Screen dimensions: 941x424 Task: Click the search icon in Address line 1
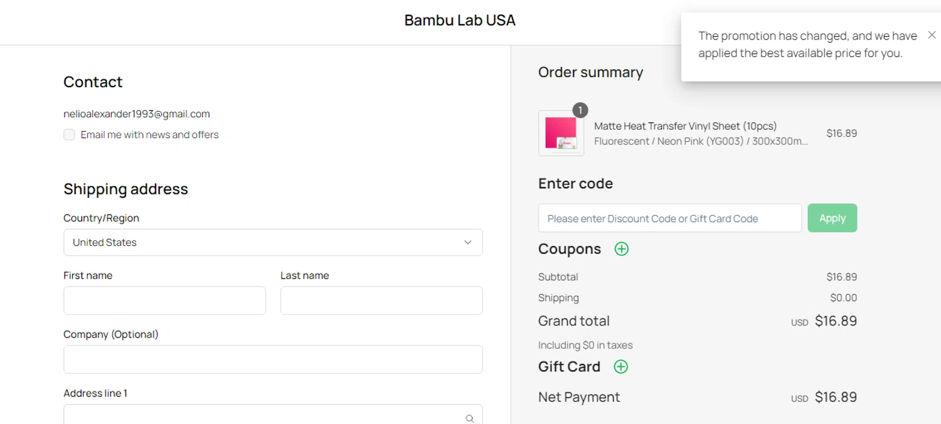(x=469, y=418)
